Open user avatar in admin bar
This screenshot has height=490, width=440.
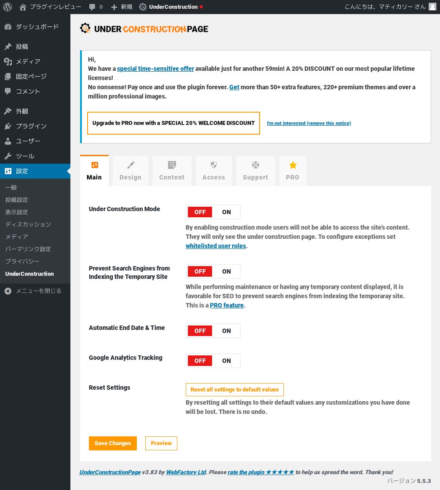(433, 7)
